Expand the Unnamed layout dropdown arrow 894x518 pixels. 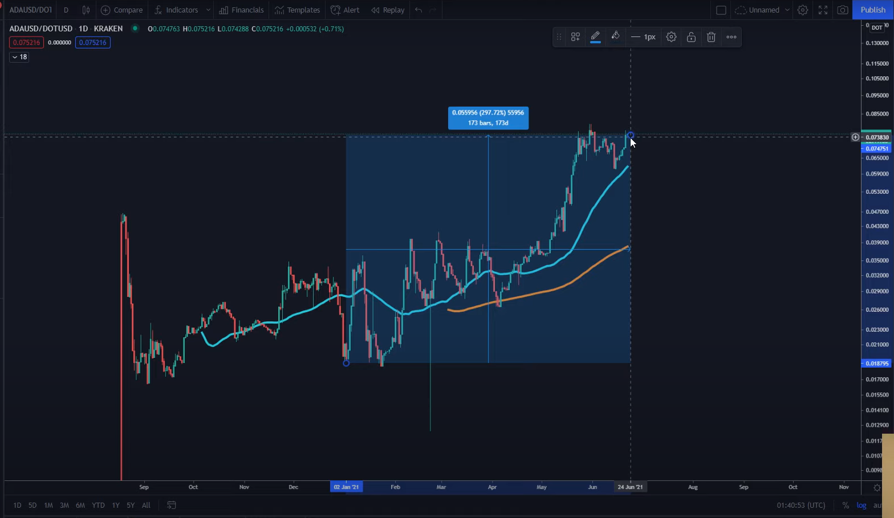(787, 10)
